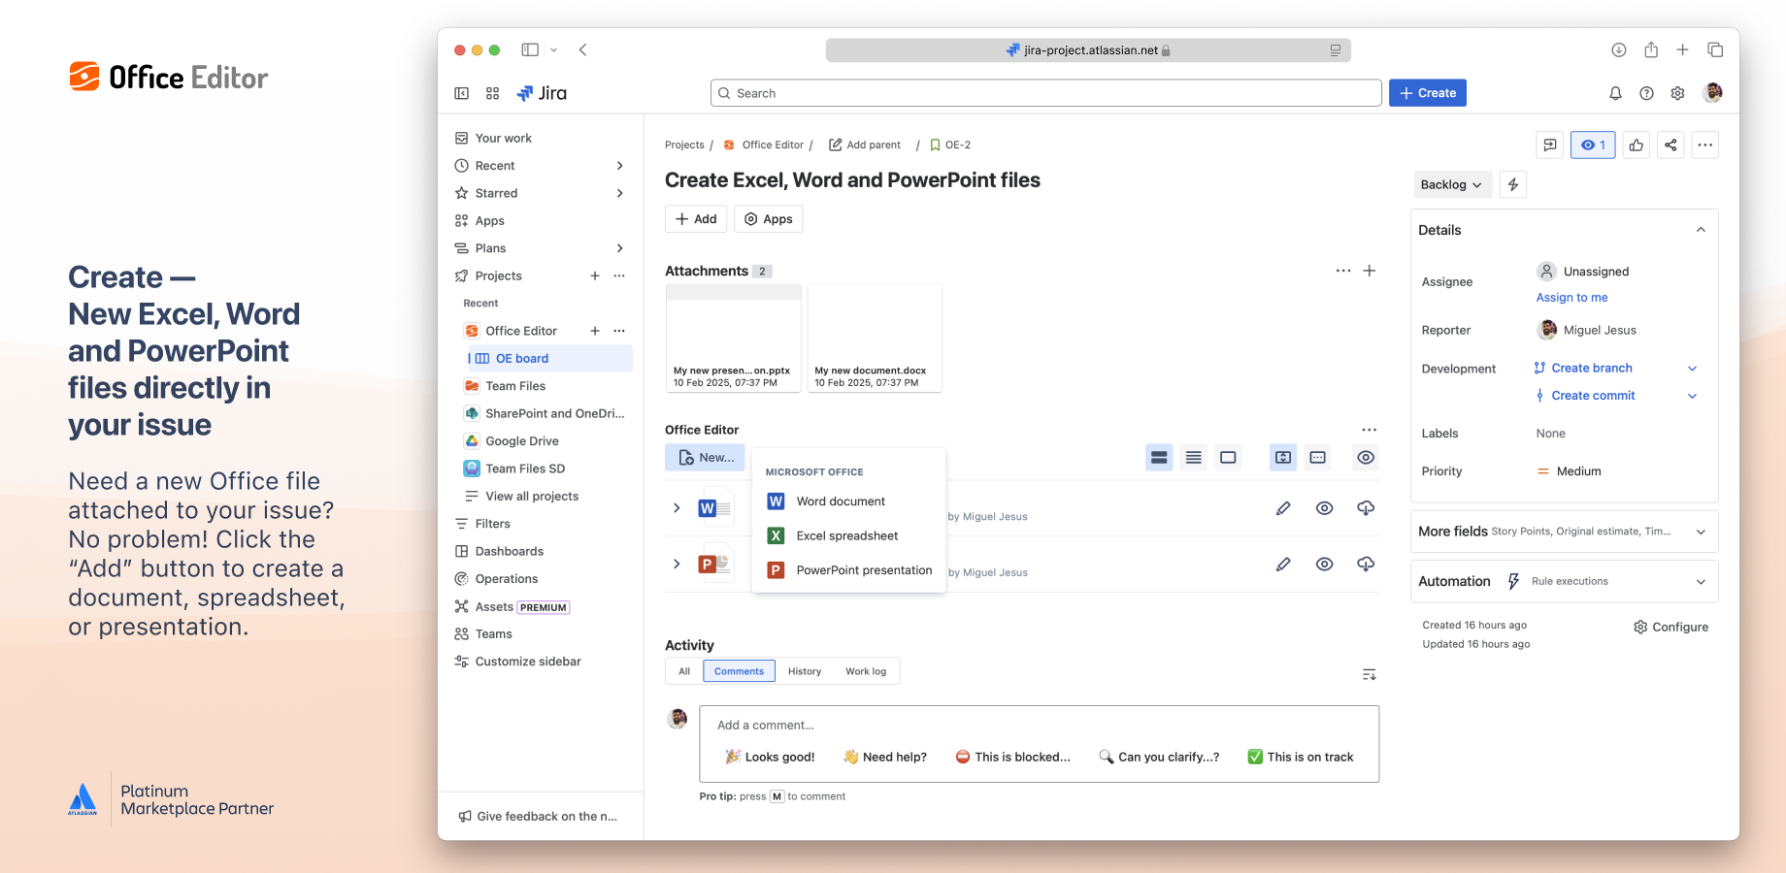The height and width of the screenshot is (873, 1786).
Task: Expand the Starred sidebar chevron
Action: 619,193
